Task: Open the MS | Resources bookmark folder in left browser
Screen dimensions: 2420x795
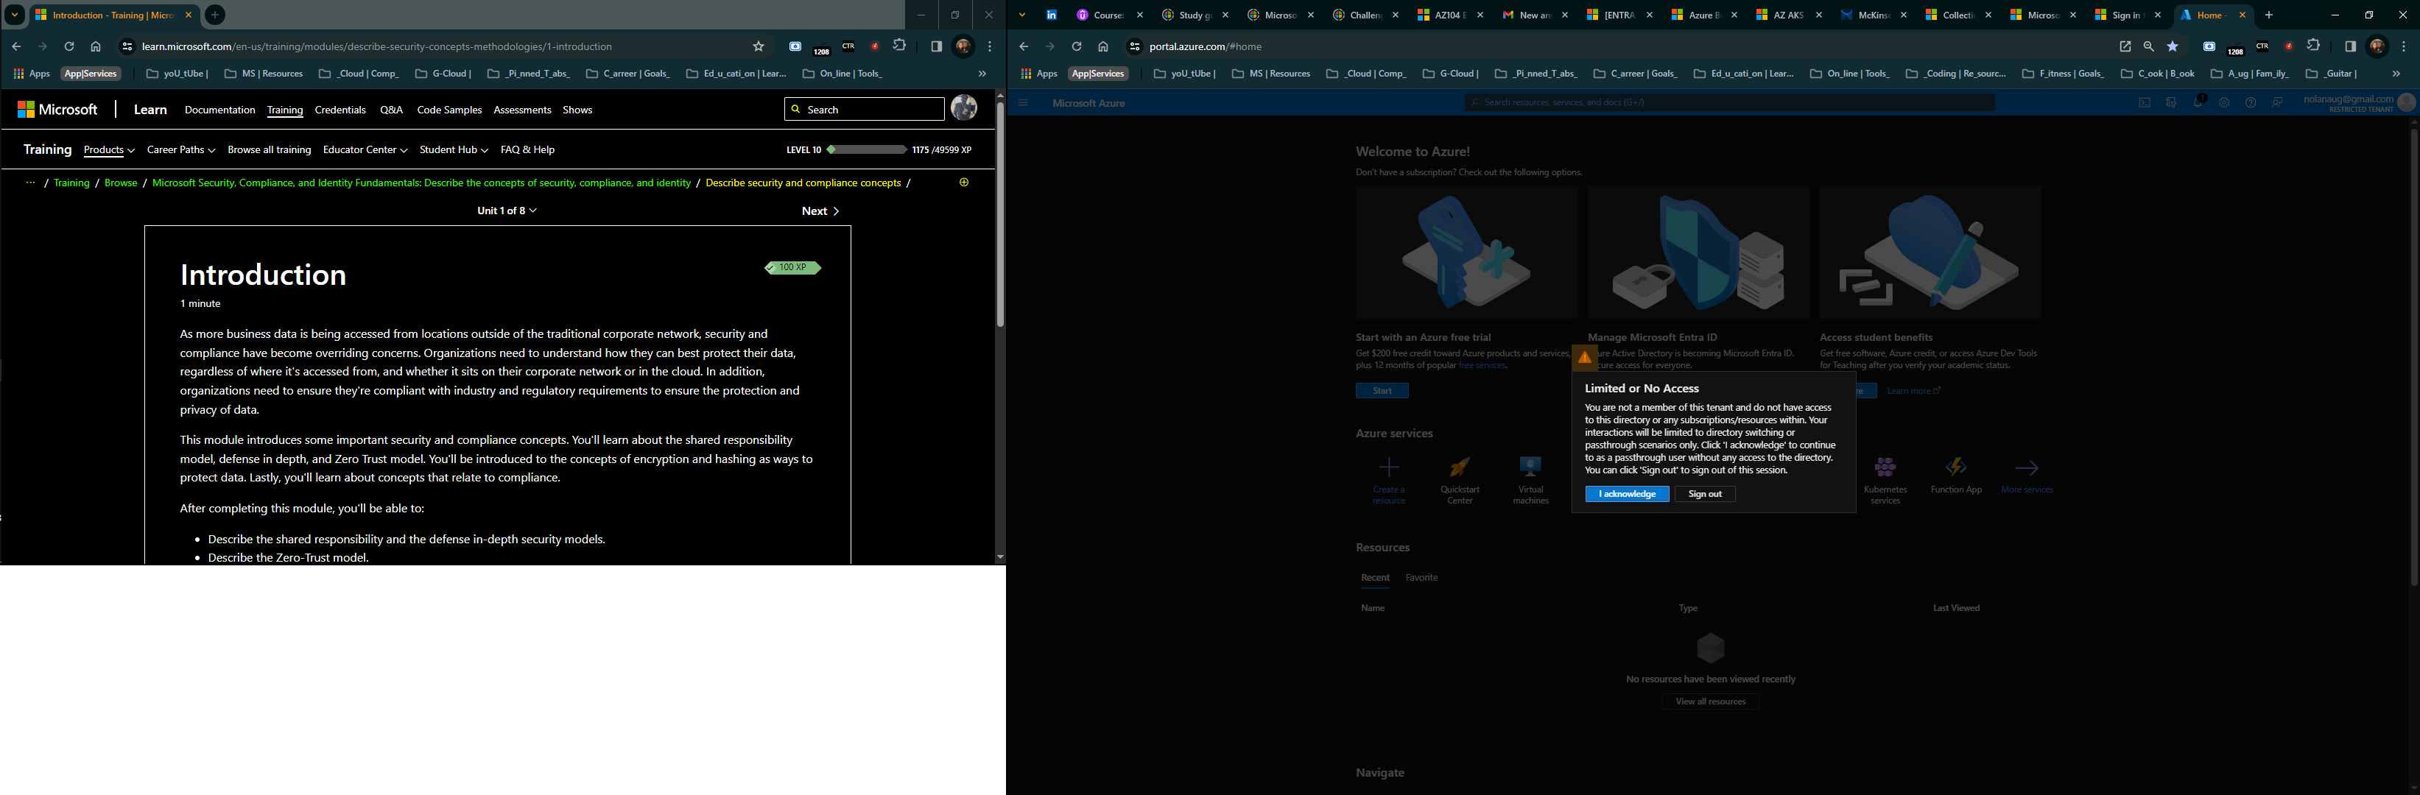Action: [264, 73]
